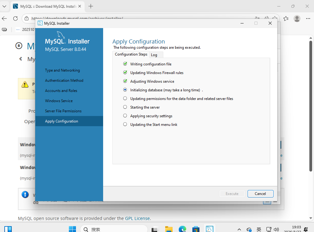The height and width of the screenshot is (232, 314).
Task: Click the disabled Execute button
Action: (x=232, y=193)
